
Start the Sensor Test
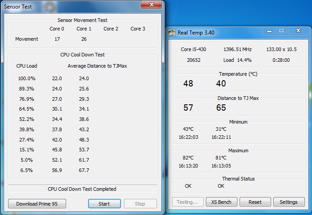click(x=104, y=204)
